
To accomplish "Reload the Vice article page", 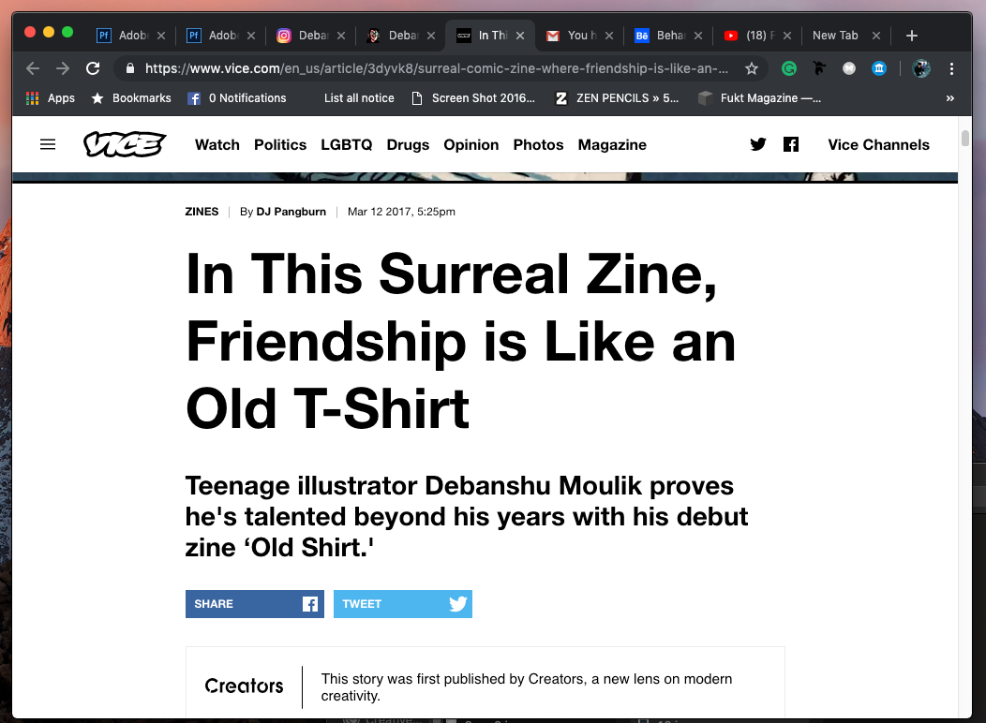I will tap(93, 68).
